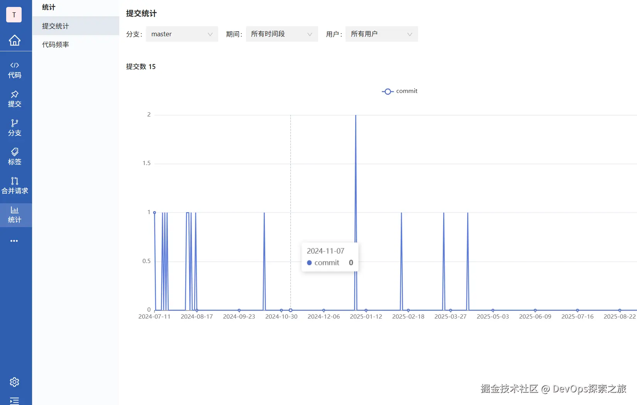Switch to 代码频率 menu item

[x=76, y=44]
